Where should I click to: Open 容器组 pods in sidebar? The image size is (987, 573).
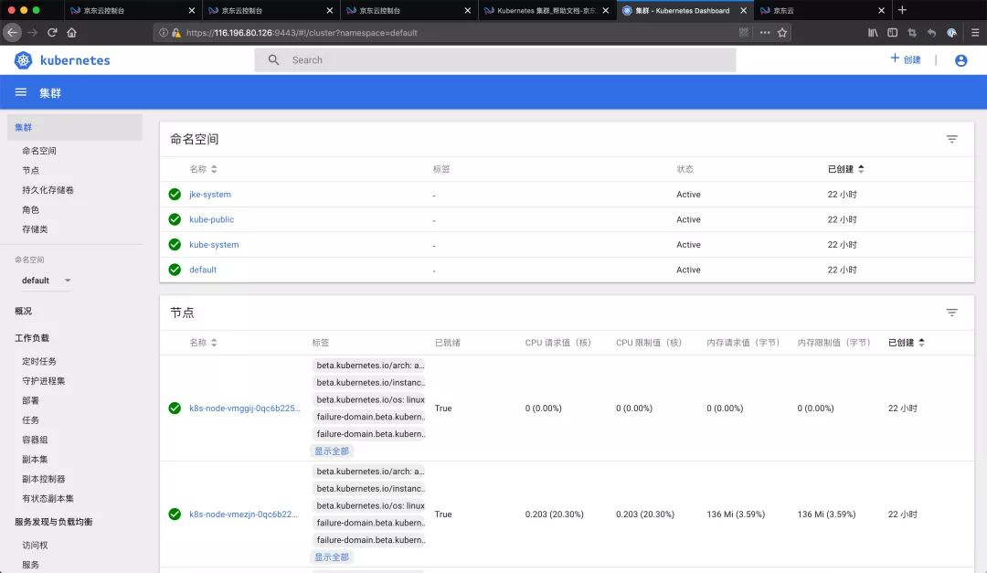35,440
